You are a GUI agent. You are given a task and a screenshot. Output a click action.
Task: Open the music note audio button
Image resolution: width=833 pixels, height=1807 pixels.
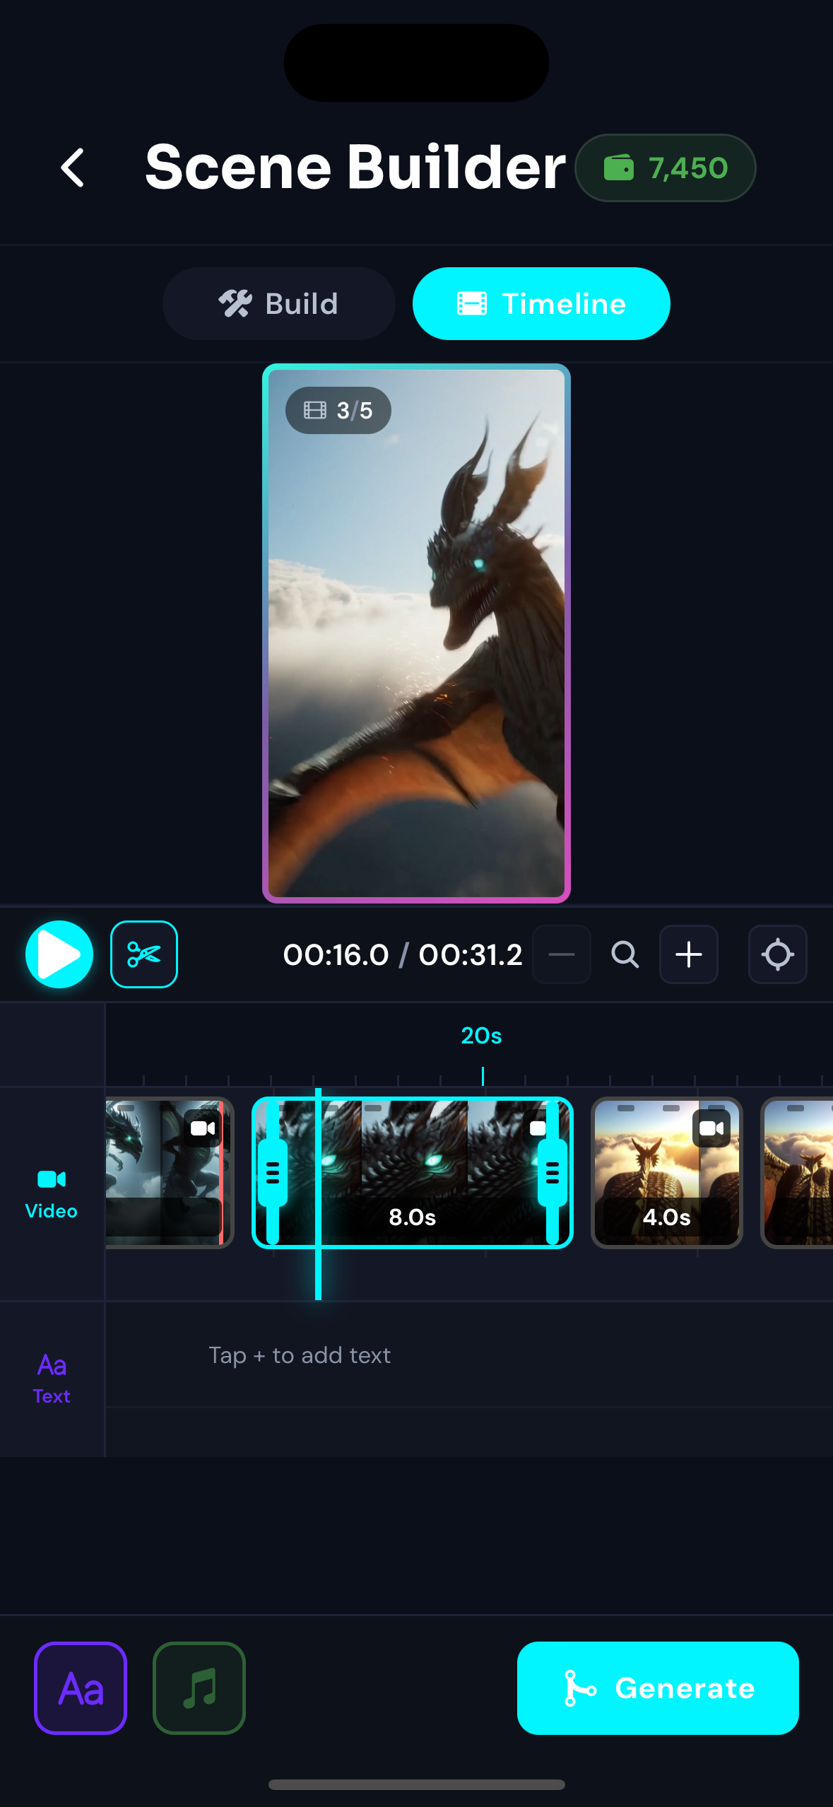199,1688
